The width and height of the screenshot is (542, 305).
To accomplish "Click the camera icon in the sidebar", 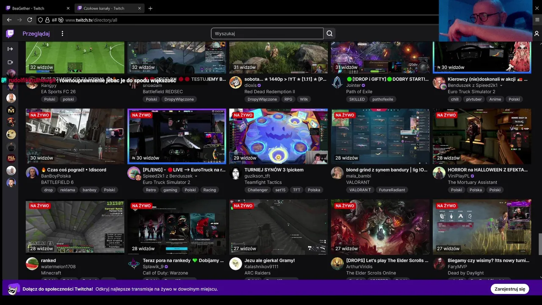I will coord(11,62).
